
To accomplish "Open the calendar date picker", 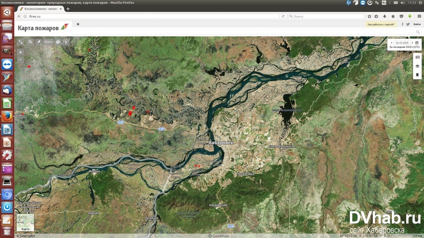I will (x=417, y=43).
